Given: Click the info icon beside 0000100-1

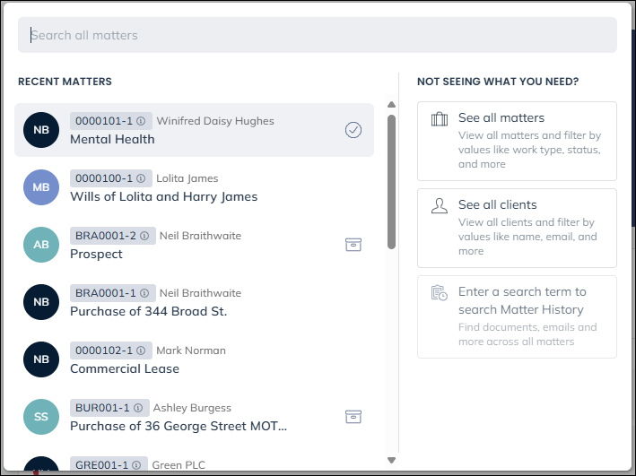Looking at the screenshot, I should [x=141, y=178].
